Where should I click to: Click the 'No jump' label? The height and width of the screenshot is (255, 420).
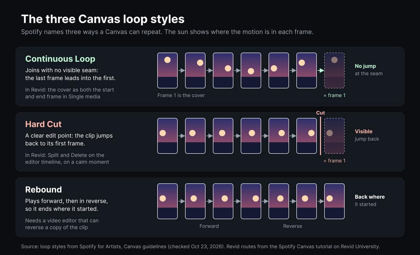(365, 66)
